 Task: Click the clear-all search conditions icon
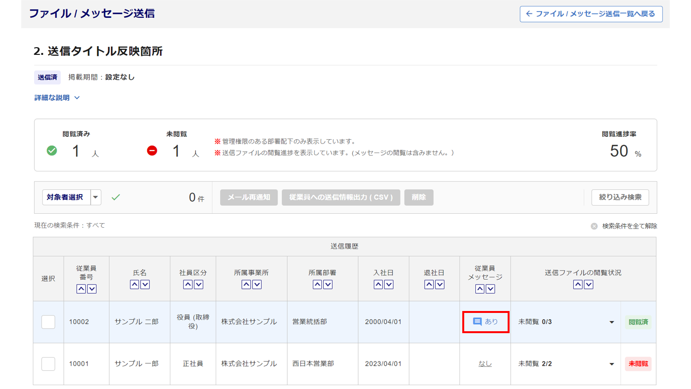coord(594,226)
